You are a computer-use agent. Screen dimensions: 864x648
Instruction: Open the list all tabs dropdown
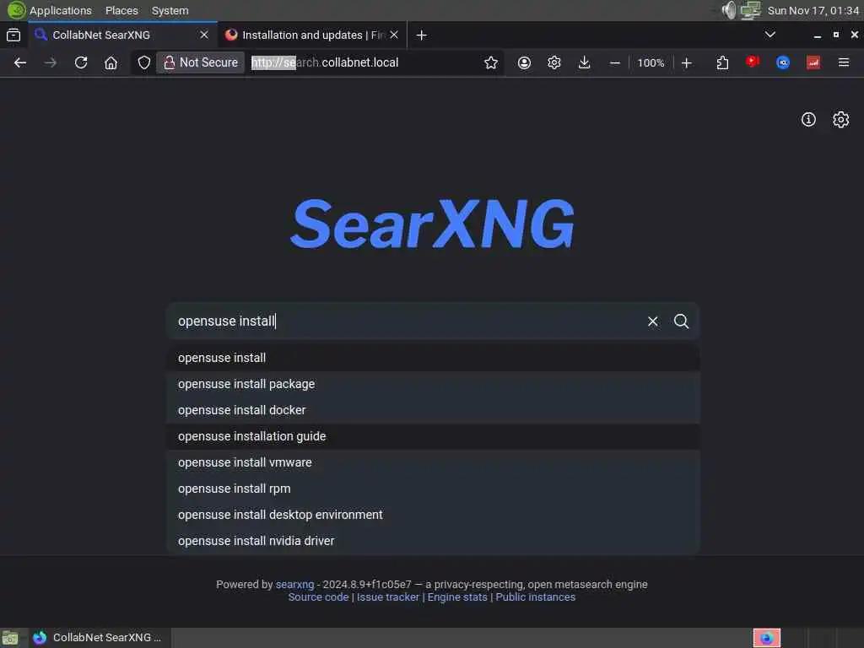[770, 35]
